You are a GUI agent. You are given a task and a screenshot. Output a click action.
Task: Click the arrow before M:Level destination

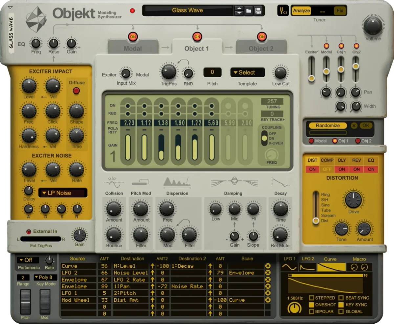pyautogui.click(x=153, y=266)
